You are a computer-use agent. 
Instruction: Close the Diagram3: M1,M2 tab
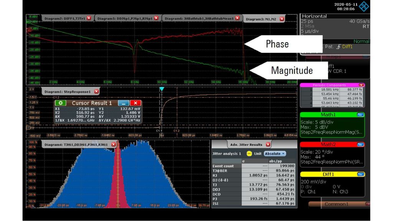[x=282, y=19]
